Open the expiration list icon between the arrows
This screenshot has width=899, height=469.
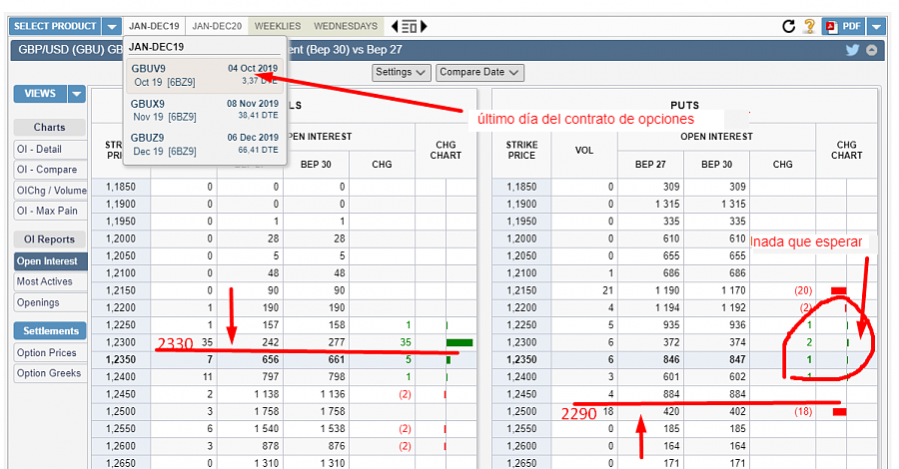[x=410, y=27]
